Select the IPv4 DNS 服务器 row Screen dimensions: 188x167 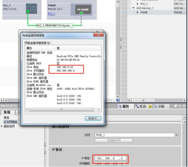(63, 78)
